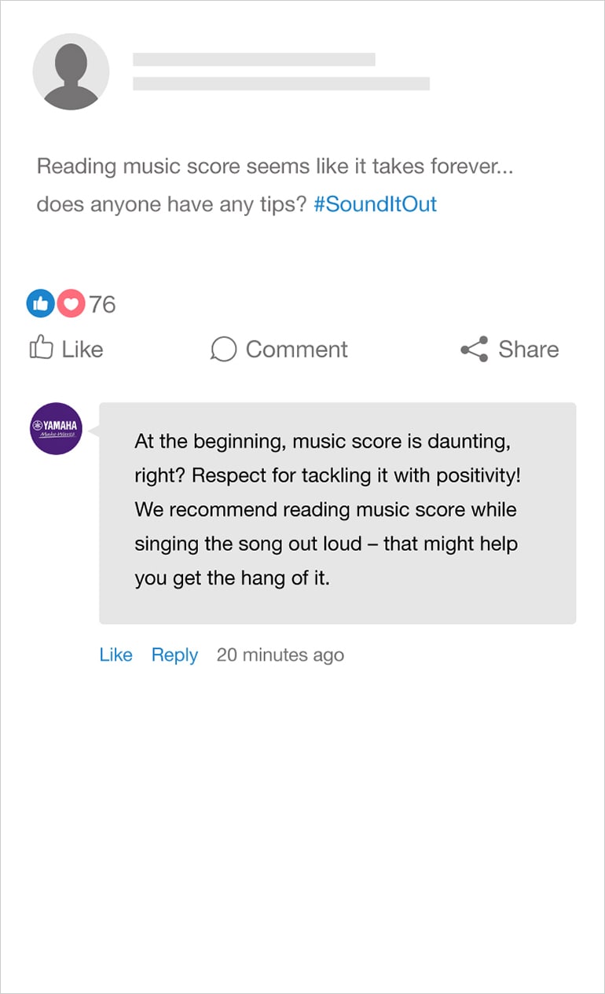Image resolution: width=605 pixels, height=994 pixels.
Task: Open the #SoundItOut hashtag link
Action: pyautogui.click(x=375, y=204)
